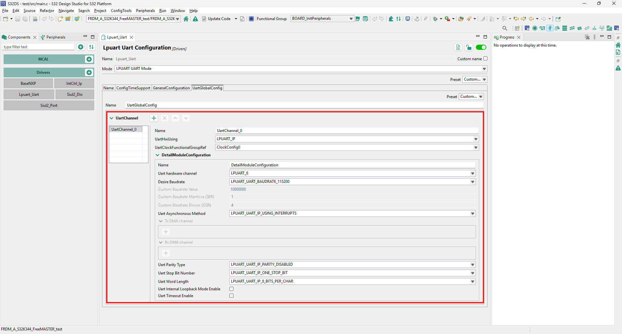Viewport: 622px width, 334px height.
Task: Add a new UartChannel with plus icon
Action: pyautogui.click(x=154, y=118)
